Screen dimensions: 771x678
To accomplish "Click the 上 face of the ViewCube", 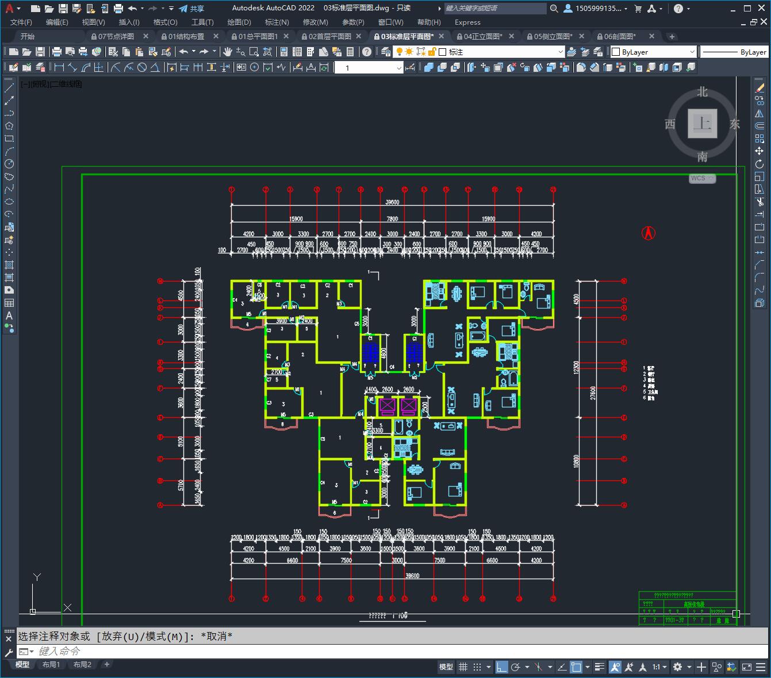I will point(703,124).
